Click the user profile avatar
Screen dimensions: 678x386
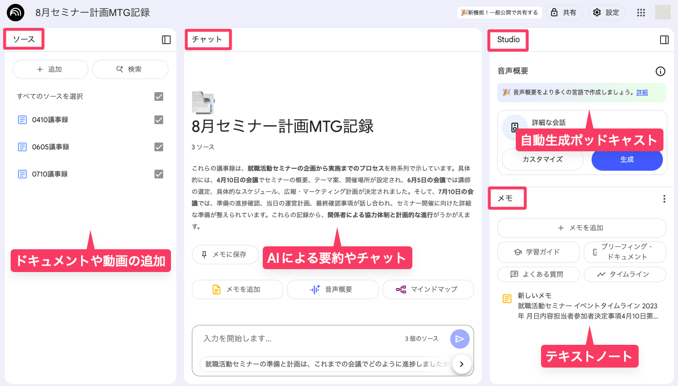662,13
